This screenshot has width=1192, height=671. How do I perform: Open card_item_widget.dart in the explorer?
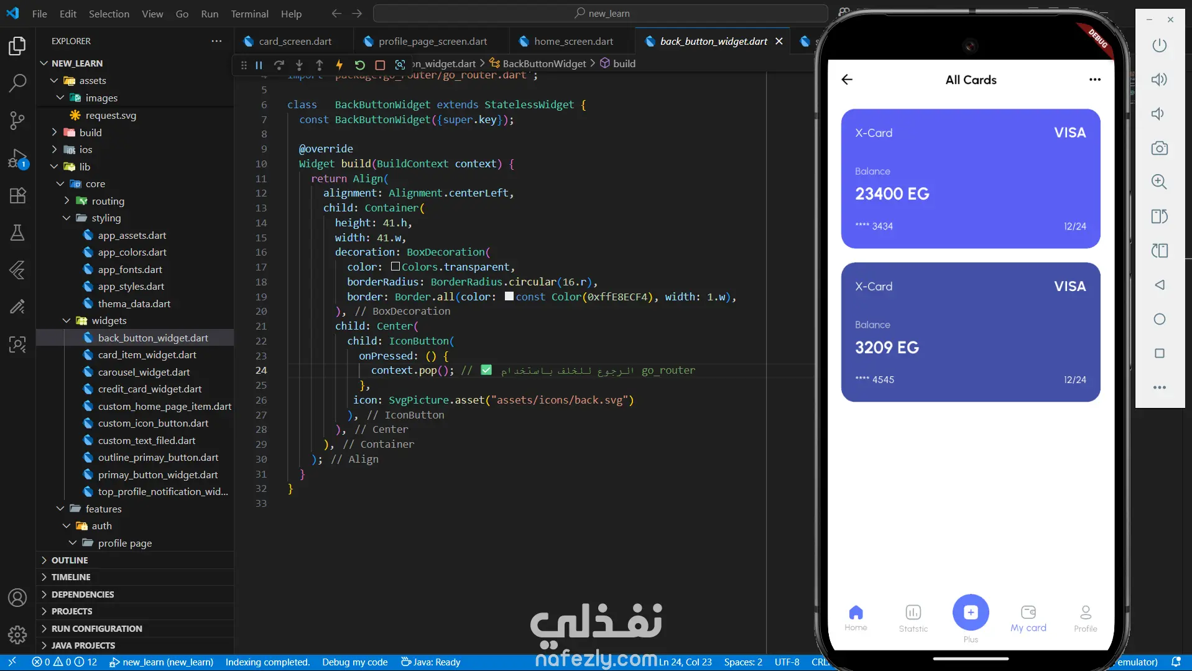[147, 354]
